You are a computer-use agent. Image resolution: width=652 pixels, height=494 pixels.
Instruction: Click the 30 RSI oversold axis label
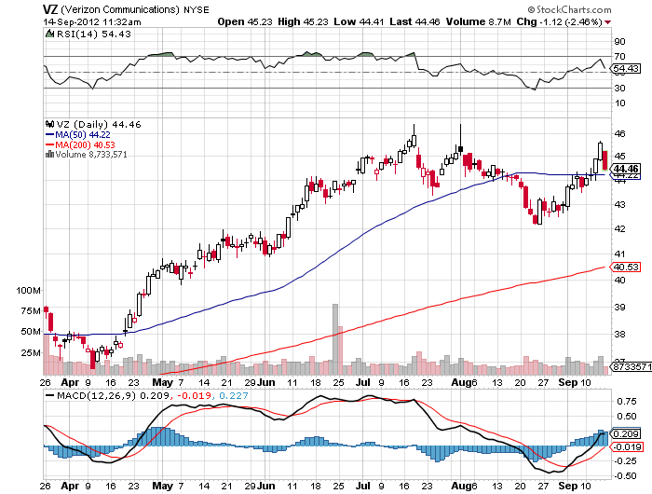(x=619, y=88)
